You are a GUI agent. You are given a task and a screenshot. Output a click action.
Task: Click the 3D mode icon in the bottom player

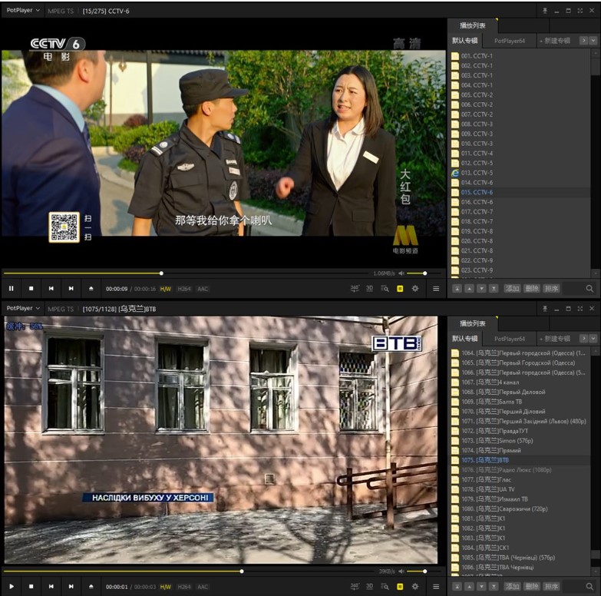point(369,587)
